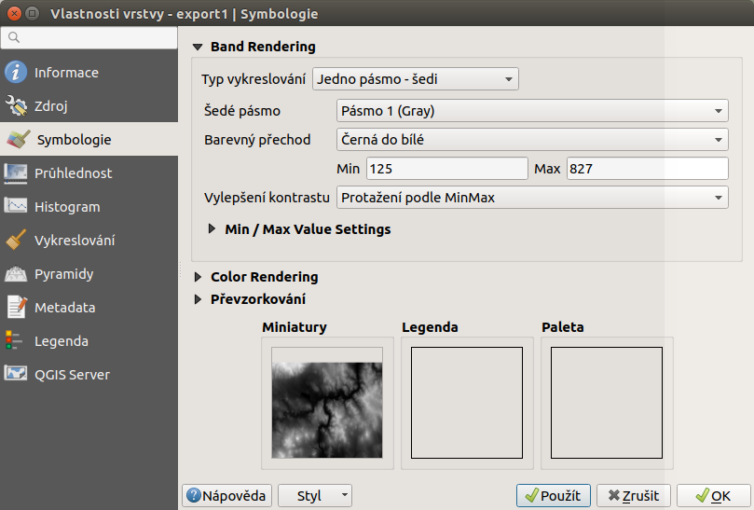Image resolution: width=754 pixels, height=510 pixels.
Task: Select the Symbologie tab
Action: 89,140
